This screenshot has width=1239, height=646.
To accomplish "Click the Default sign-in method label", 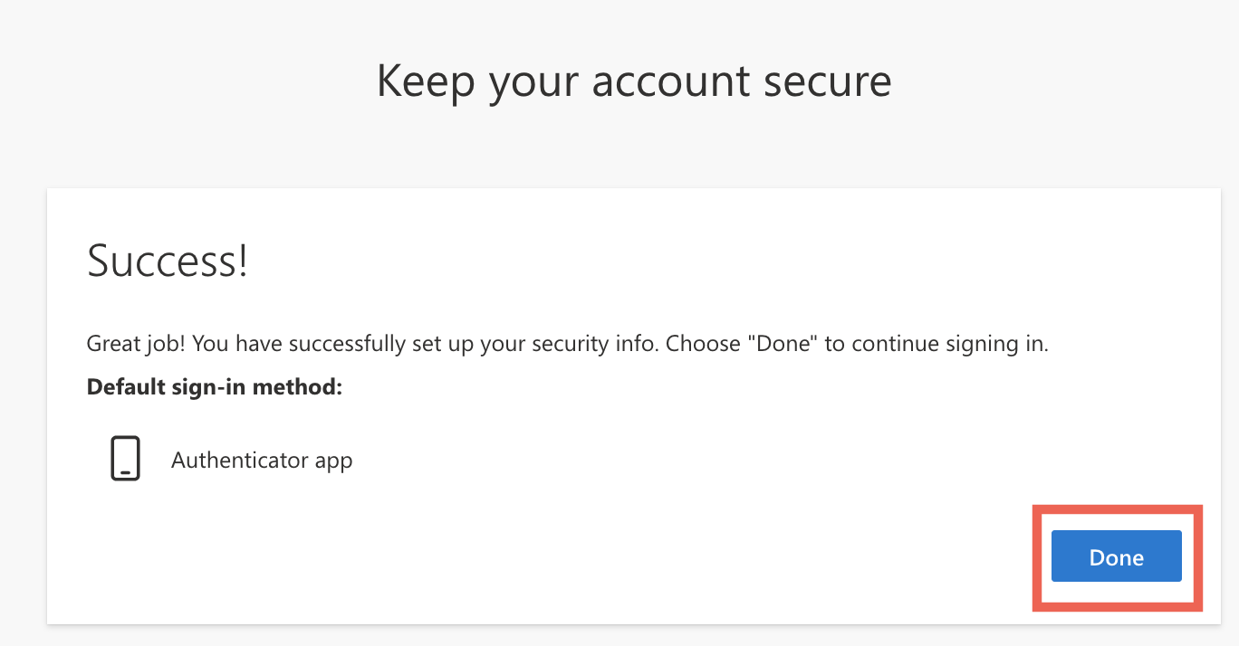I will click(x=215, y=387).
